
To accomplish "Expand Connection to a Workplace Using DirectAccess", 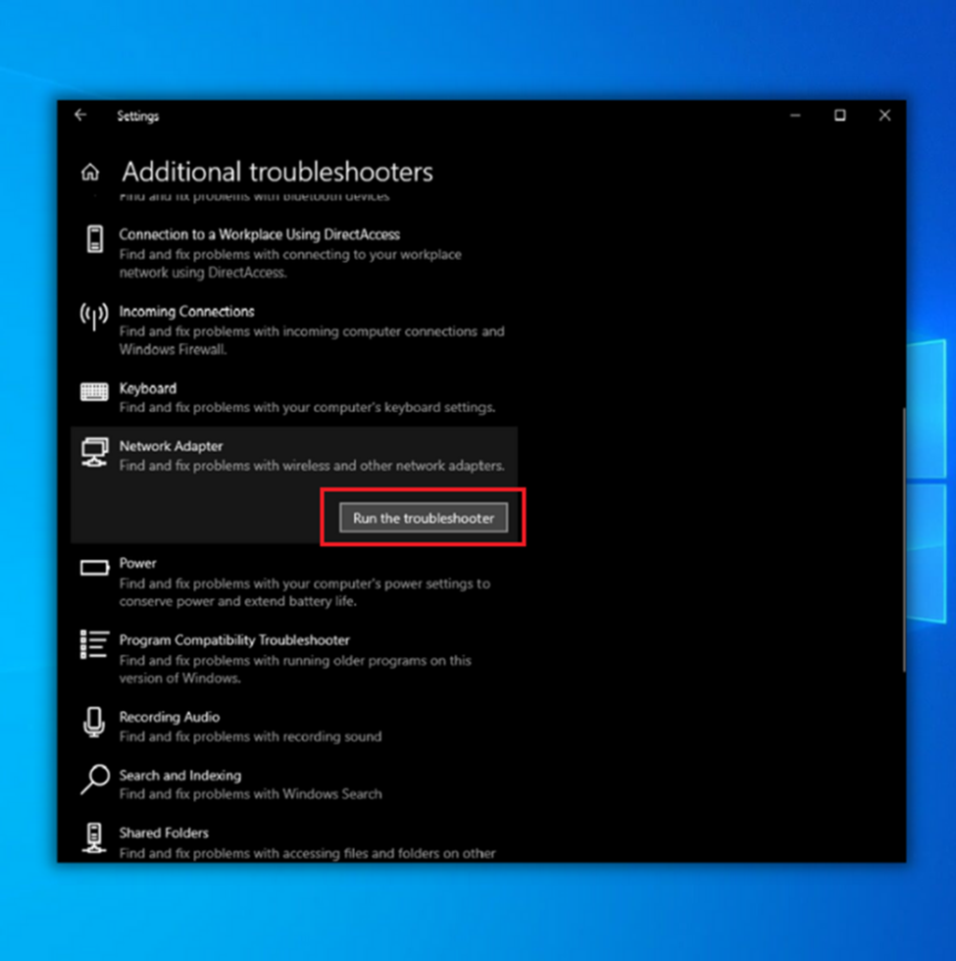I will click(x=294, y=253).
